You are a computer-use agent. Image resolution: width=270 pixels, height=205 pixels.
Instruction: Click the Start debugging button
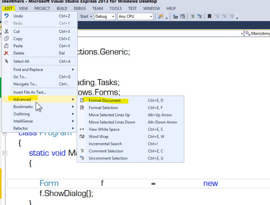[x=86, y=16]
